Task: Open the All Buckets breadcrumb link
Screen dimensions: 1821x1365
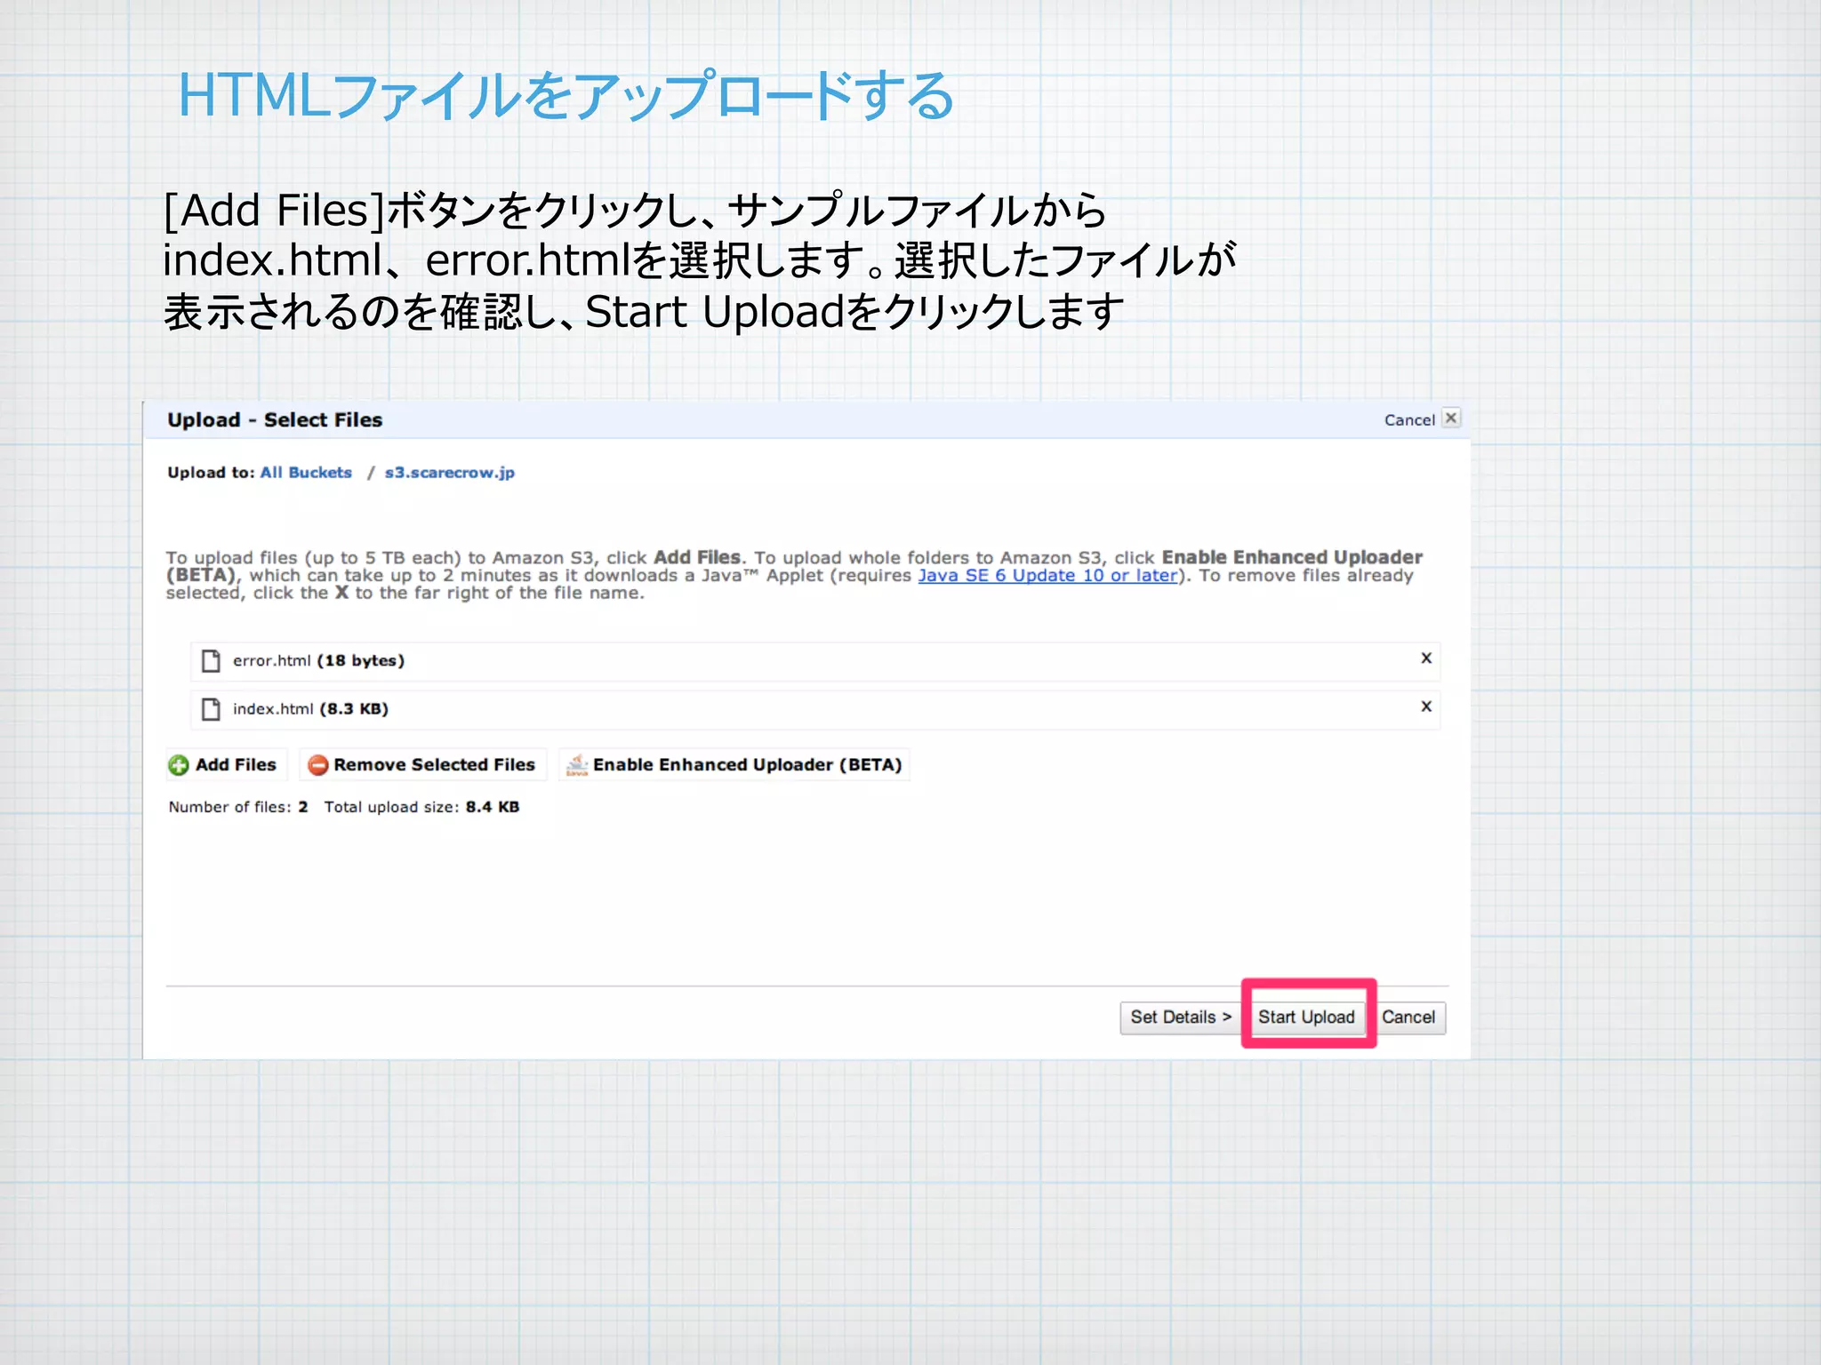Action: pyautogui.click(x=306, y=472)
